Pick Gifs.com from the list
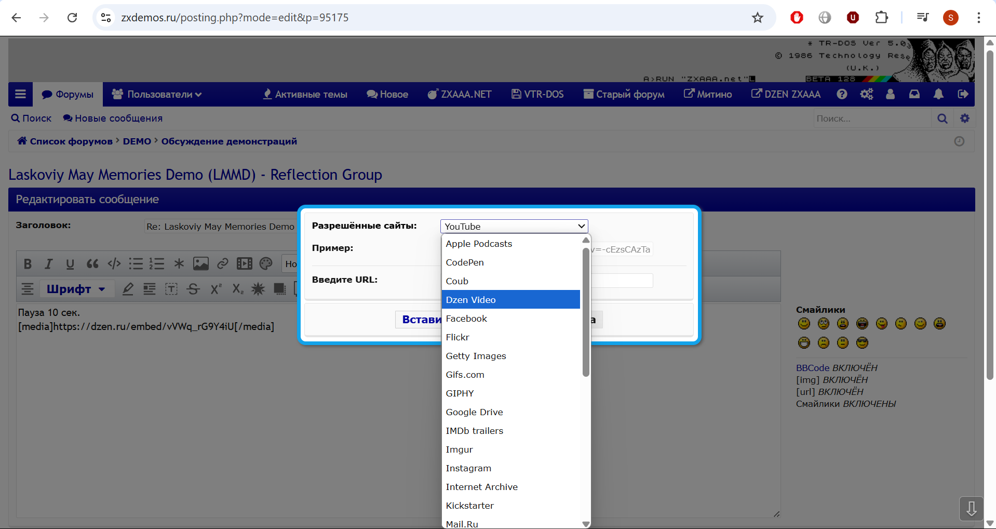 click(511, 375)
